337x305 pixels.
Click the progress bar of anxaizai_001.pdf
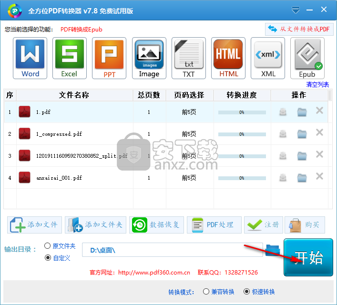pyautogui.click(x=242, y=178)
